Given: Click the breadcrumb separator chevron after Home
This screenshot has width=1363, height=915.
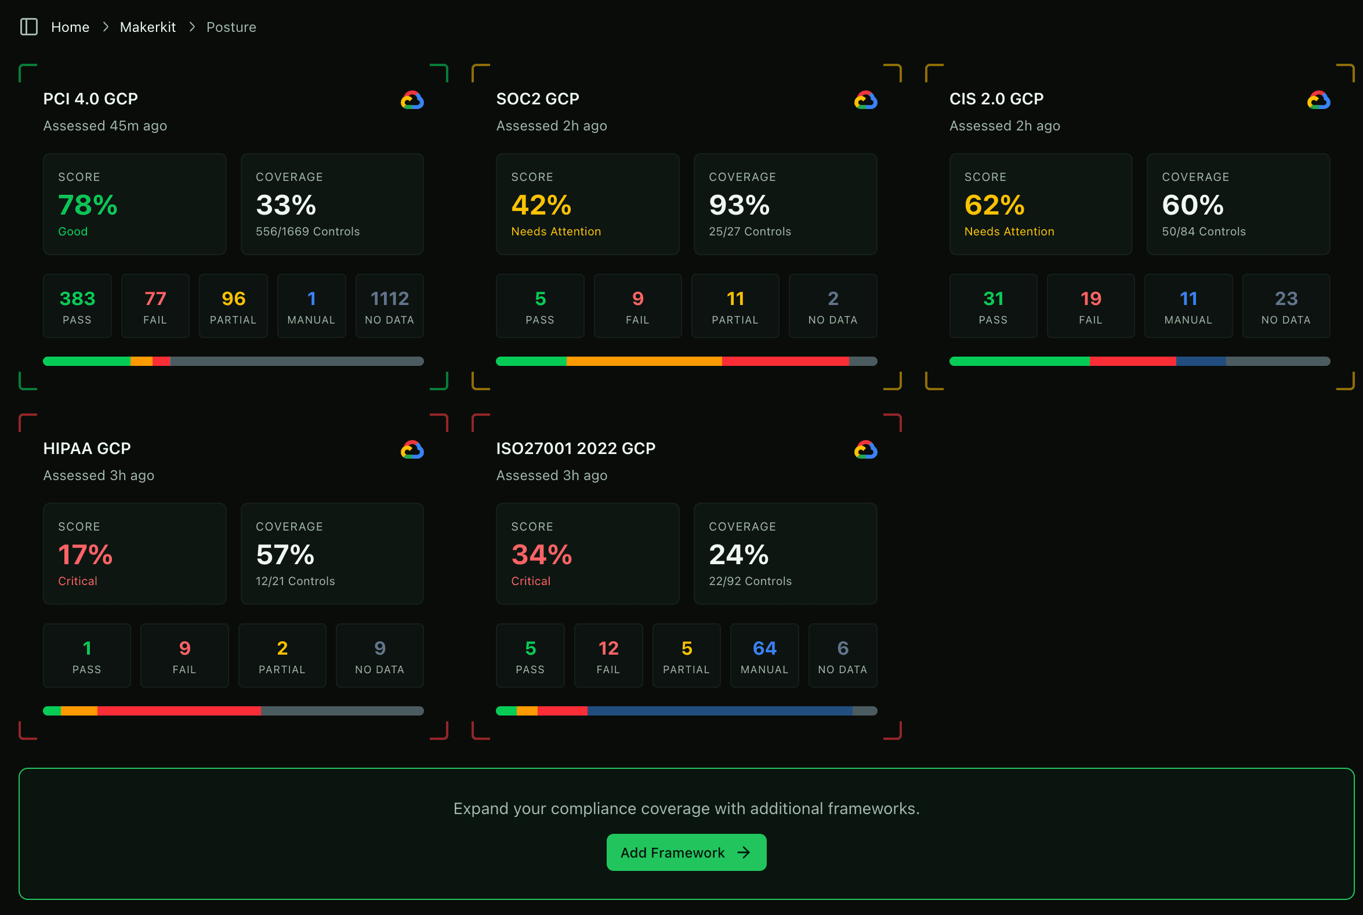Looking at the screenshot, I should [x=105, y=27].
